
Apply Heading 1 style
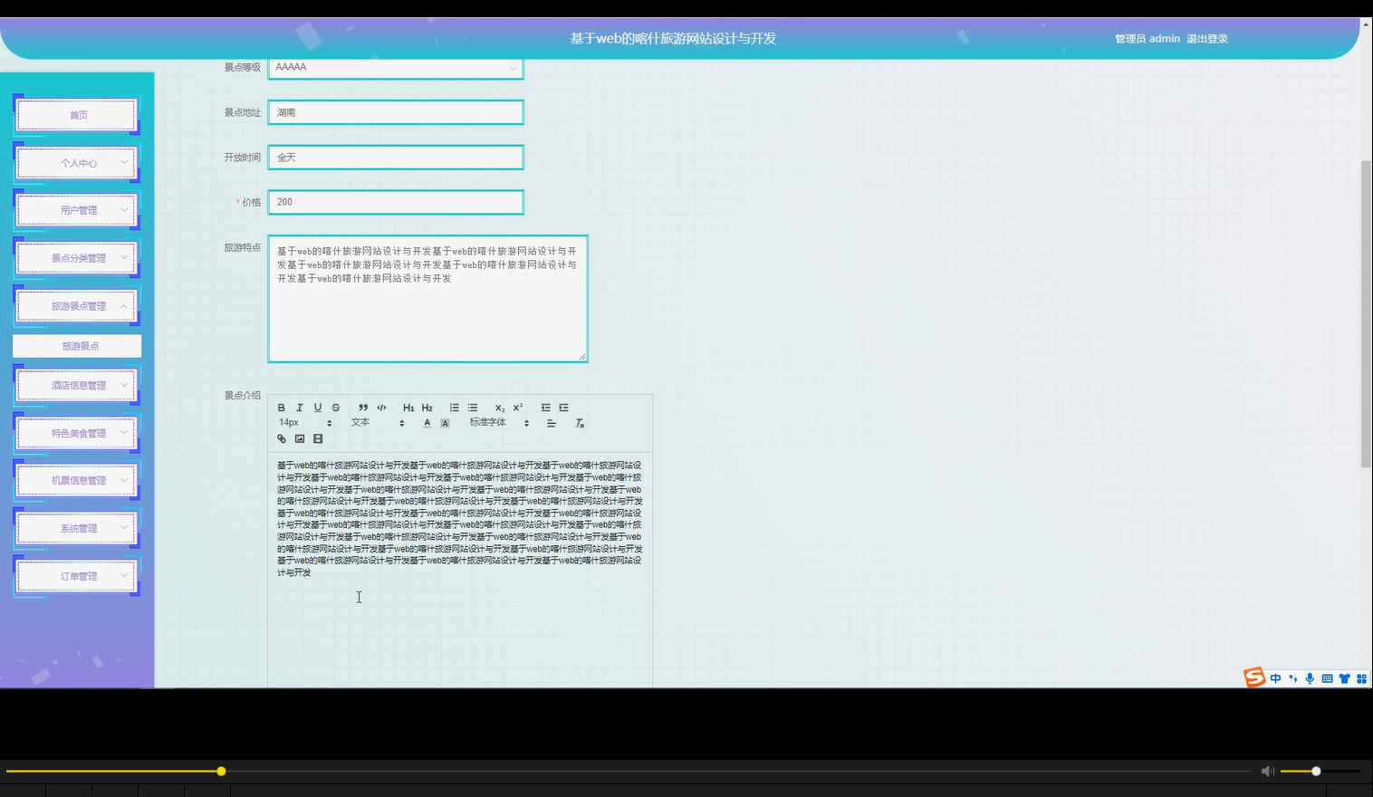click(408, 408)
